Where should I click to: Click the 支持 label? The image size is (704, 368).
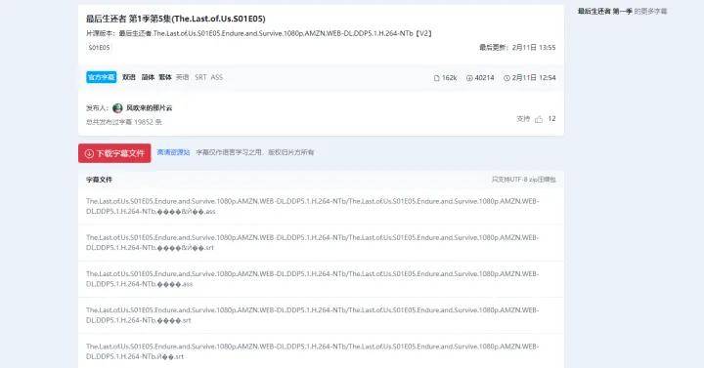pos(523,119)
